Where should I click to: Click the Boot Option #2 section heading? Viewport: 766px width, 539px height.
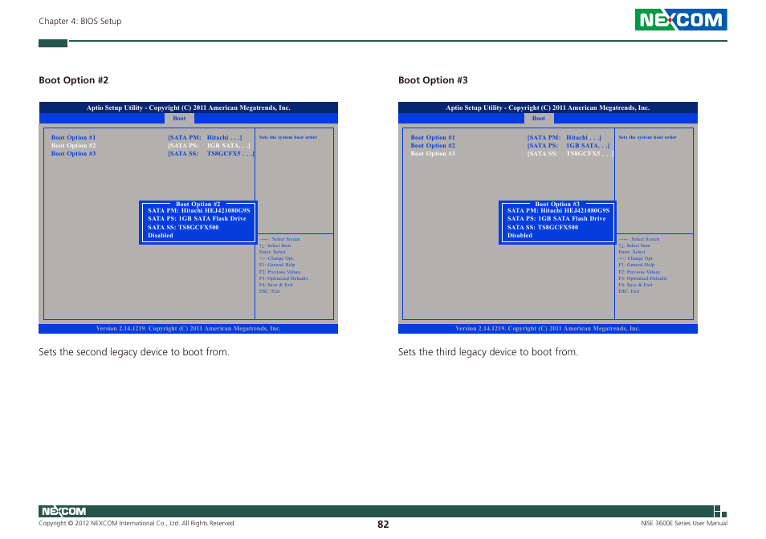[x=74, y=80]
